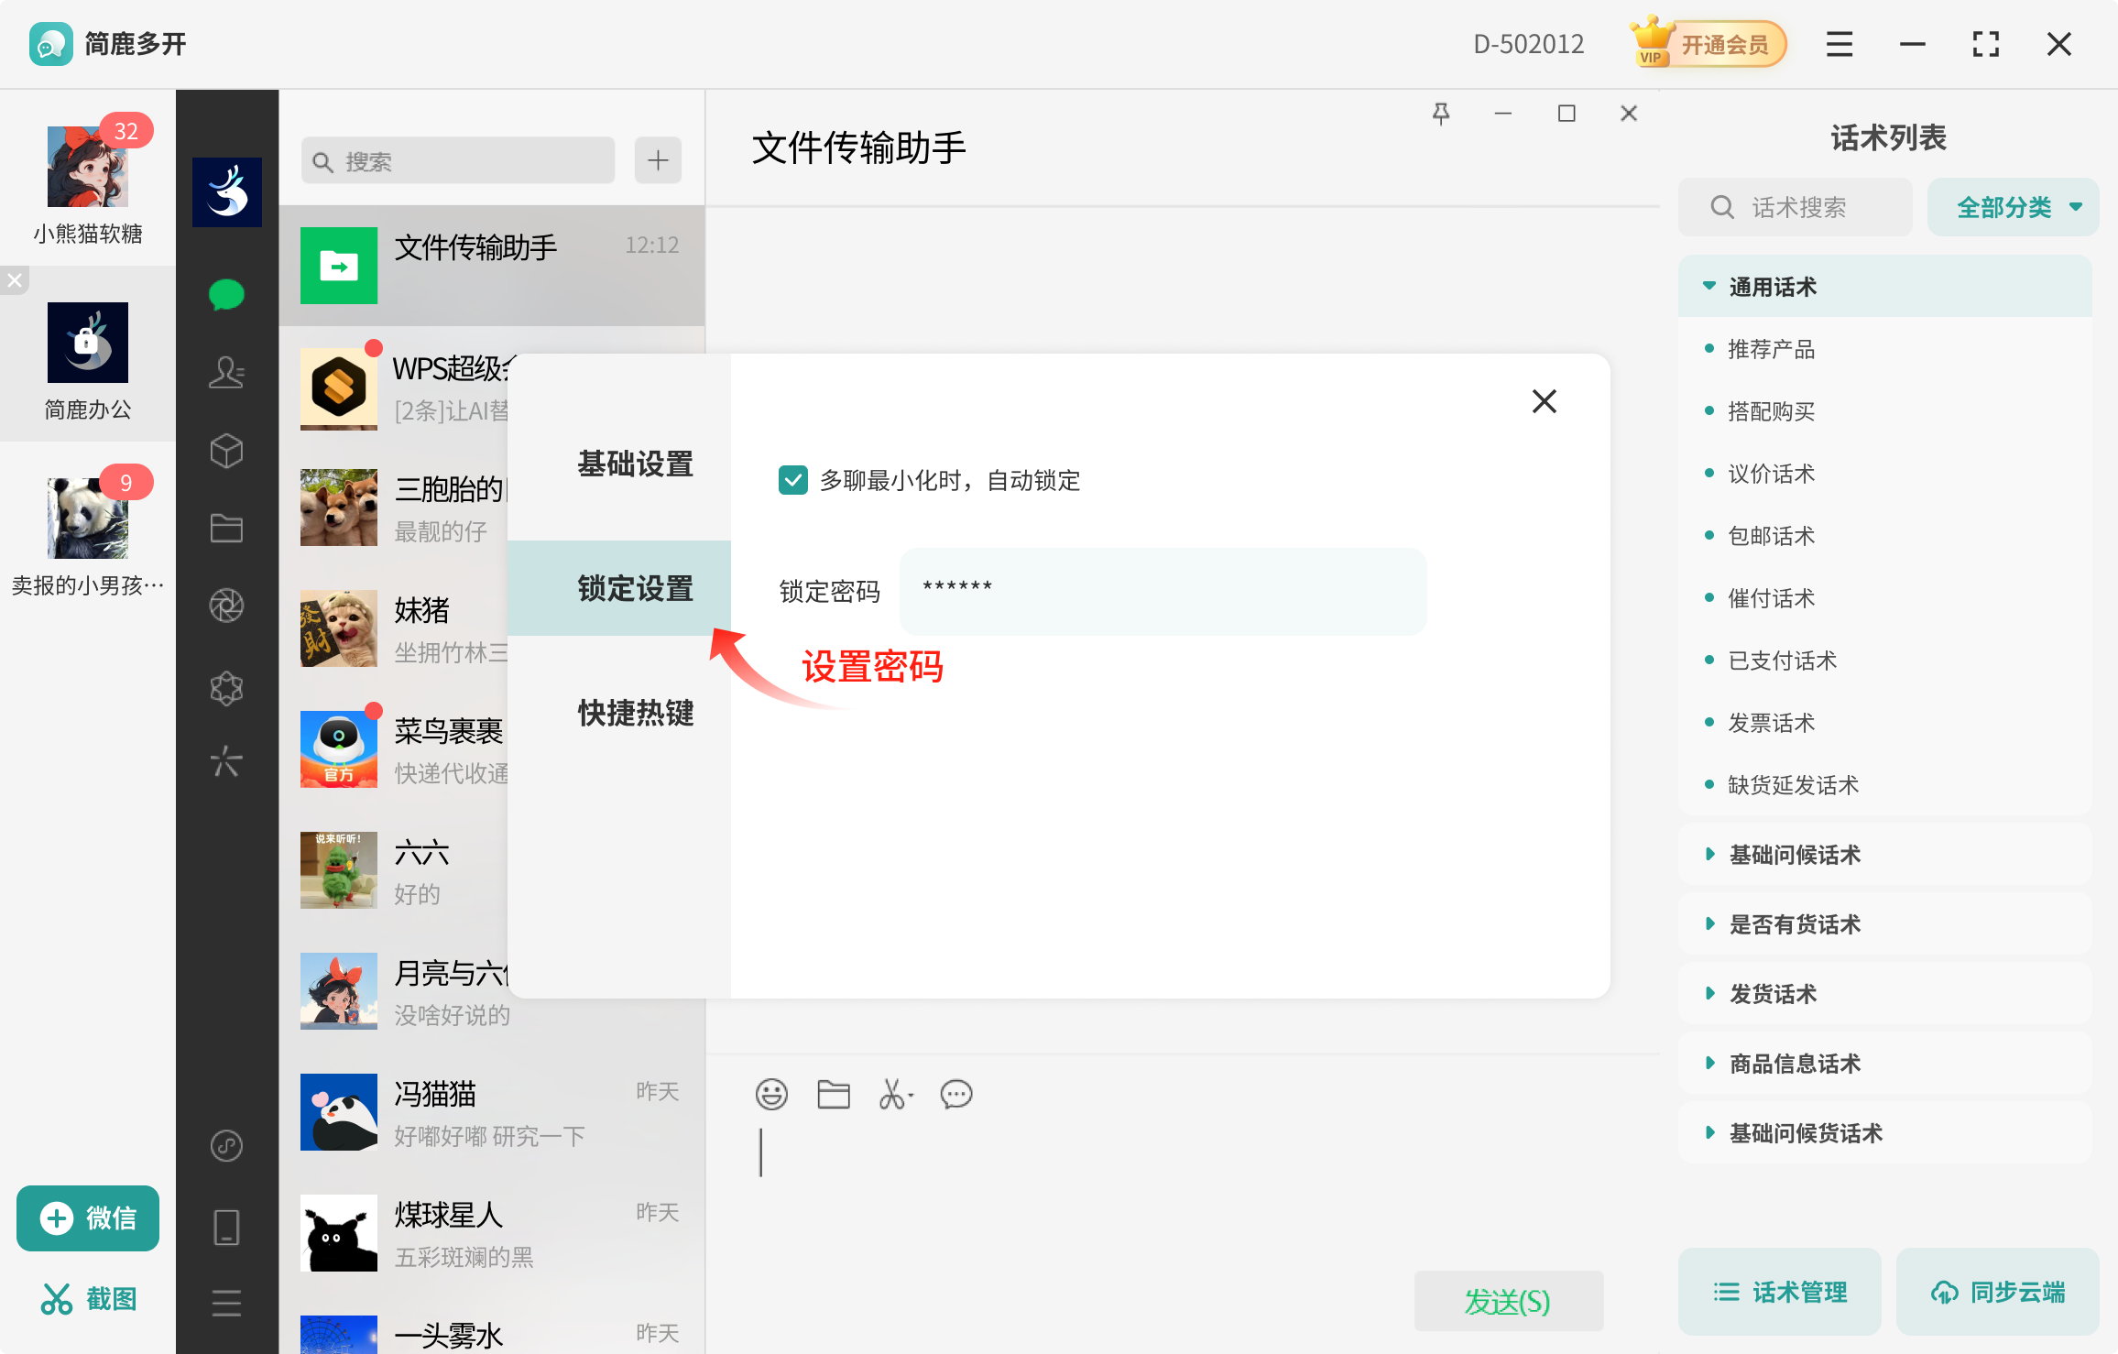This screenshot has height=1354, width=2118.
Task: Open the hamburger menu in the title bar
Action: [1838, 43]
